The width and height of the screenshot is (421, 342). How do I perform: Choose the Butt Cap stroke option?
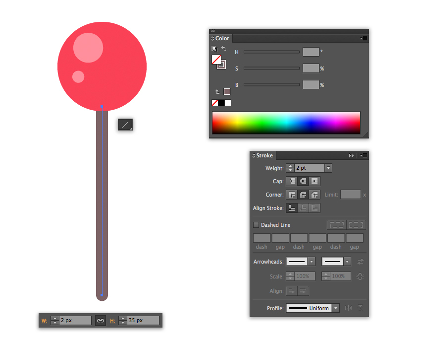coord(292,181)
